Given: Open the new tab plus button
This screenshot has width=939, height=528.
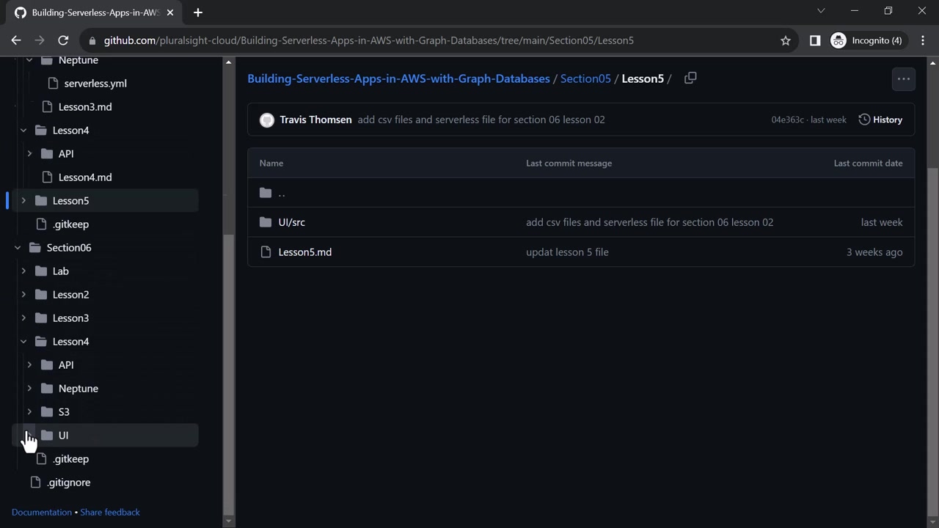Looking at the screenshot, I should point(198,12).
